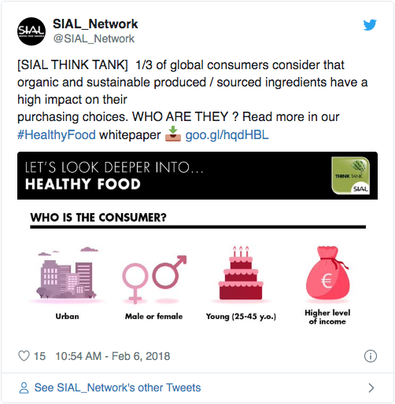Open the #HealthyFood hashtag link
Viewport: 395px width, 404px height.
click(57, 135)
